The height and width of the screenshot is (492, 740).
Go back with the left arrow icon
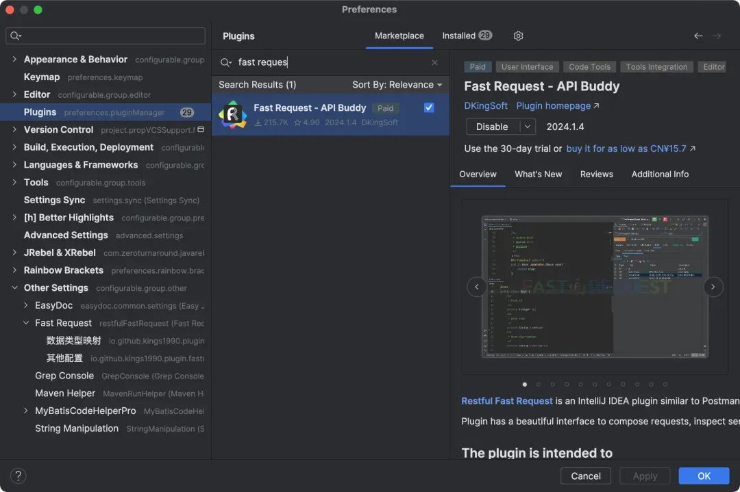[x=698, y=36]
